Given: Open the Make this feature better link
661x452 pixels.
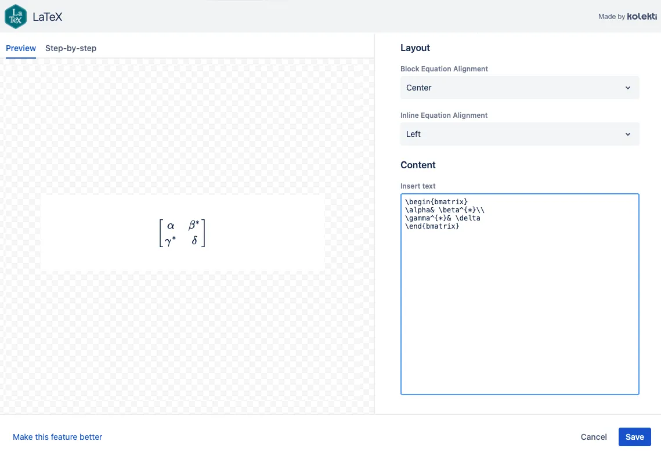Looking at the screenshot, I should click(x=57, y=437).
